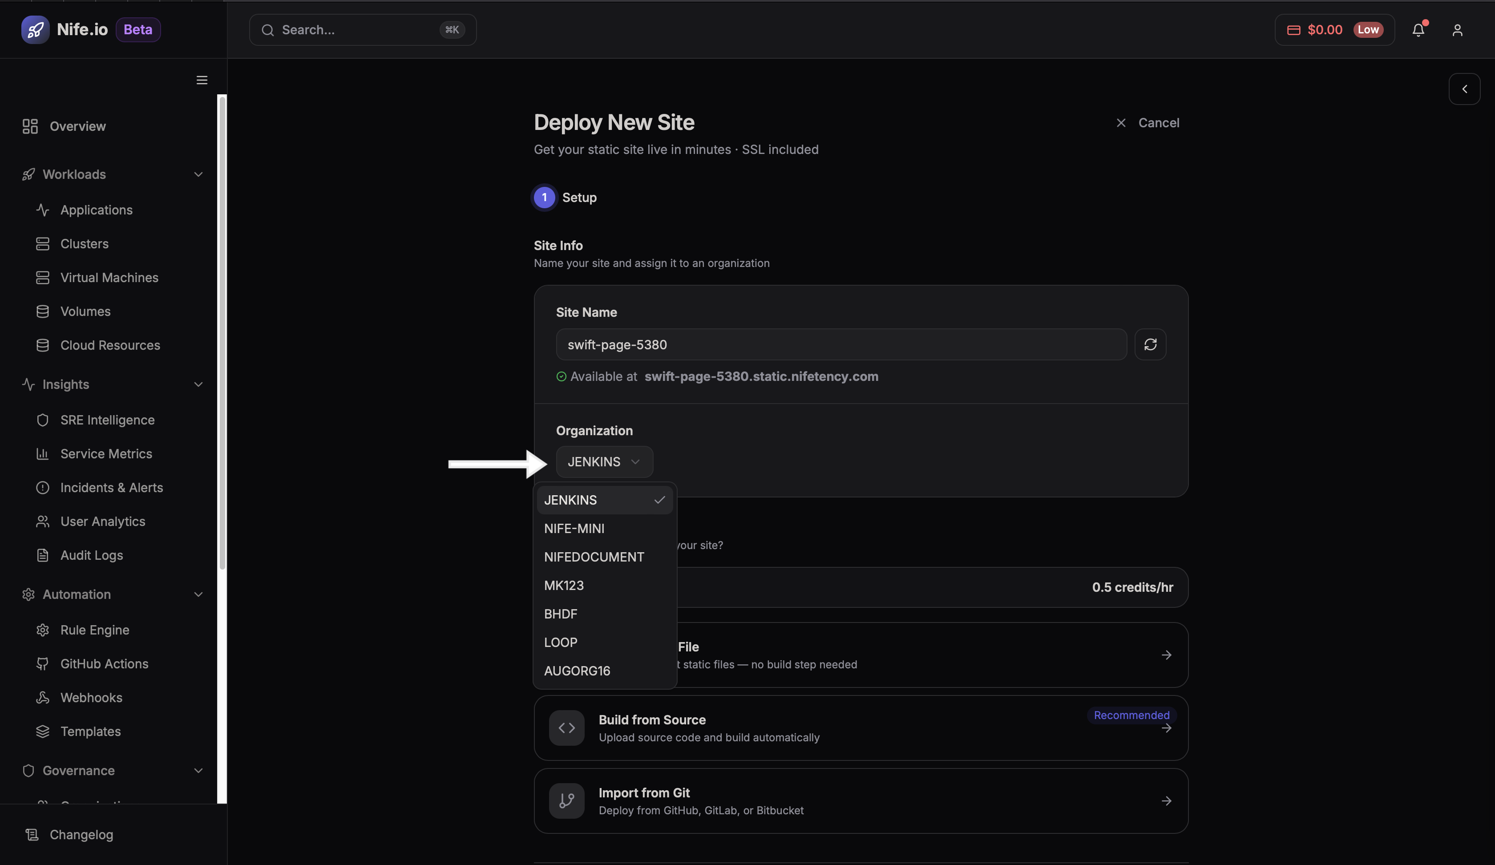Collapse the right panel chevron button
Screen dimensions: 1495x865
coord(1464,89)
